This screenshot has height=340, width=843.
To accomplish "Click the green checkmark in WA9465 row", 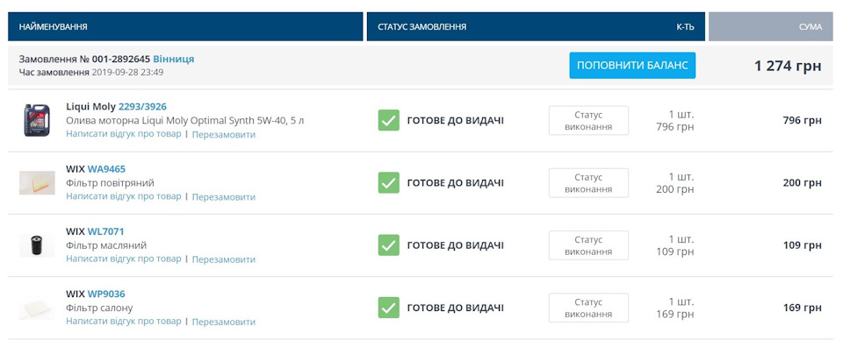I will 389,183.
